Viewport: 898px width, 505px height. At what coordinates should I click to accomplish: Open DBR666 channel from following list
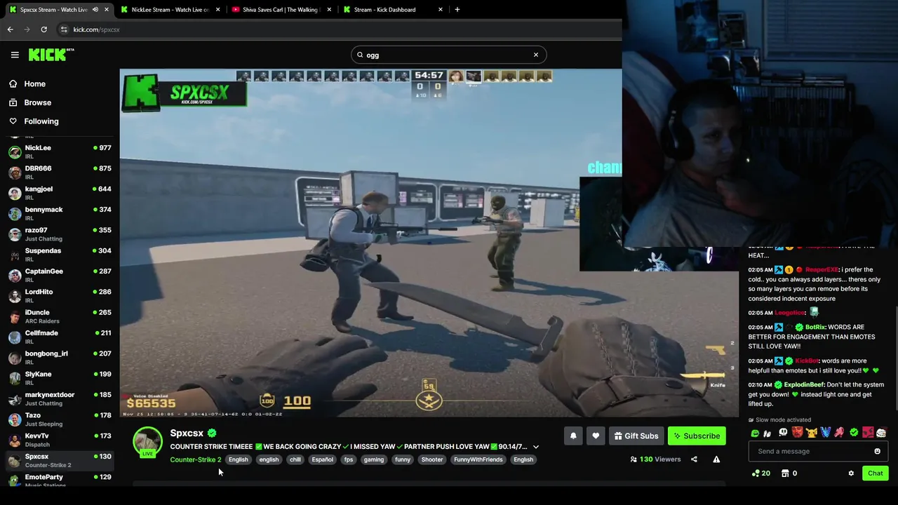point(60,172)
